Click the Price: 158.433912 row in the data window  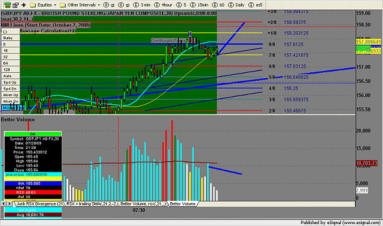point(32,152)
